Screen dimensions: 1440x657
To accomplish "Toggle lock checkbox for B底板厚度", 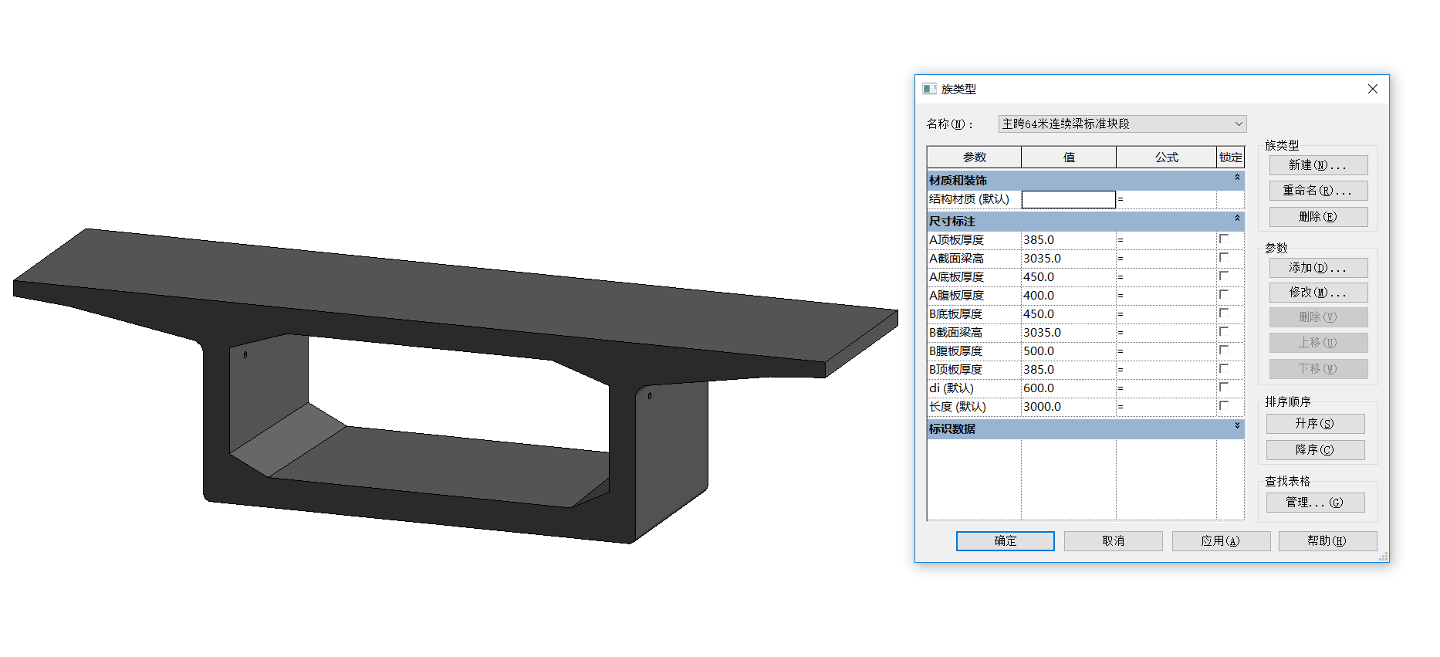I will (x=1224, y=313).
